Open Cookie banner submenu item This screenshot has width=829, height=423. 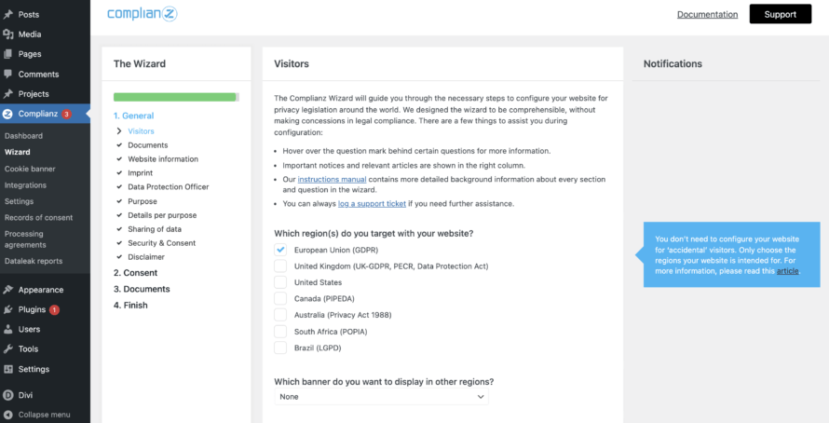click(30, 169)
